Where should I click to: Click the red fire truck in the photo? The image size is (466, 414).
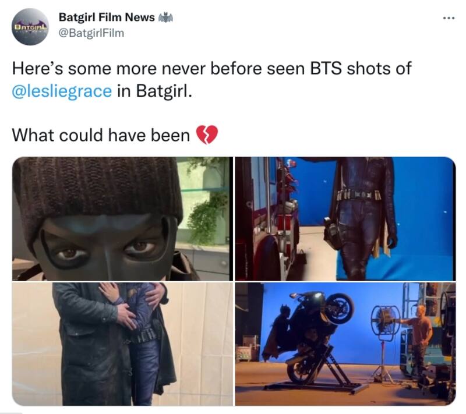268,219
